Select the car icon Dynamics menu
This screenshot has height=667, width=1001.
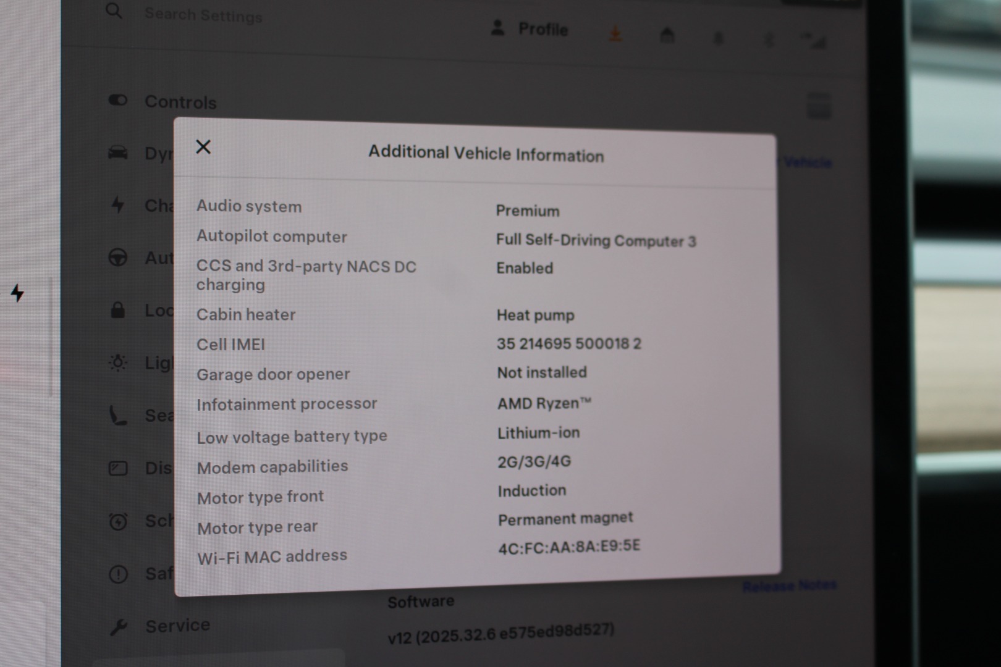click(118, 153)
